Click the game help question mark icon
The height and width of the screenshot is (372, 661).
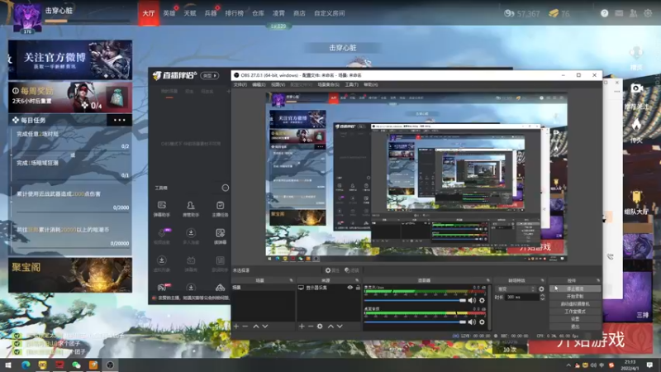pyautogui.click(x=605, y=13)
